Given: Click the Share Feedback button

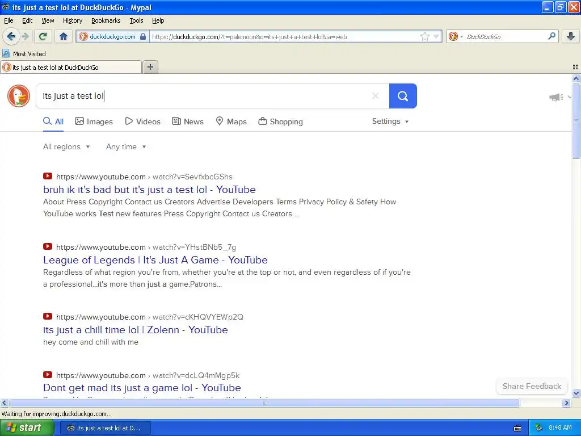Looking at the screenshot, I should click(x=532, y=386).
